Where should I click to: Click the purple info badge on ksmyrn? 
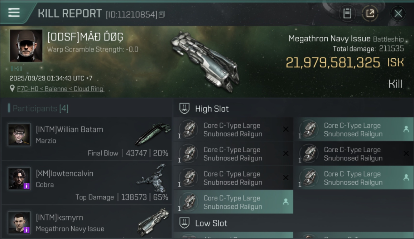coord(27,230)
